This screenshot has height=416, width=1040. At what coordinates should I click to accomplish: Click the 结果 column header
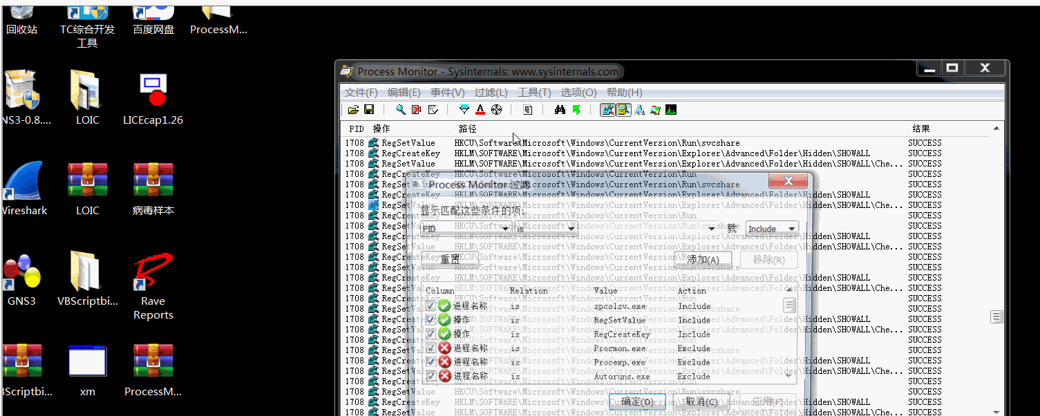click(921, 129)
